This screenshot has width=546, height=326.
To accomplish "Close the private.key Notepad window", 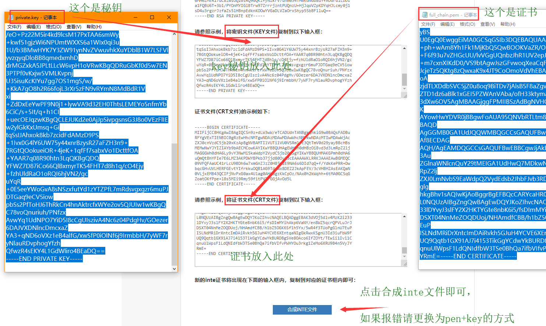I will (x=169, y=17).
